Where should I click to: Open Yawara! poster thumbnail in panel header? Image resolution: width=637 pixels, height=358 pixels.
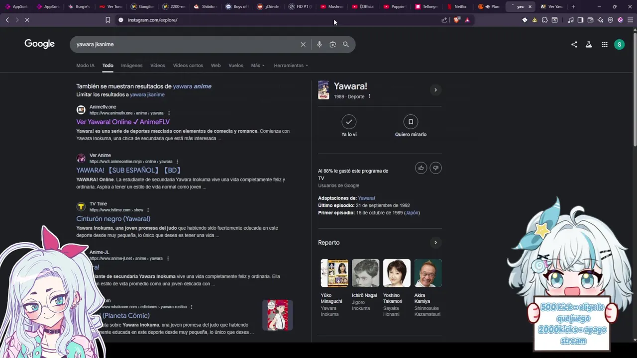coord(323,90)
